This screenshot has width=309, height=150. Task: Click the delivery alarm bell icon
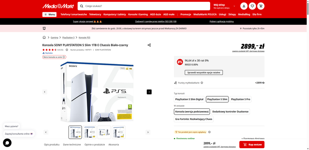44,28
